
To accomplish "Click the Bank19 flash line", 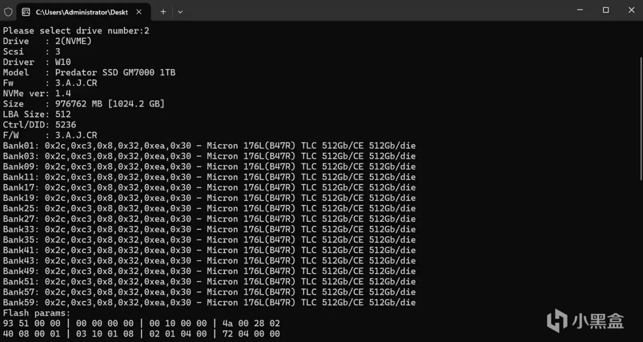I will click(209, 198).
